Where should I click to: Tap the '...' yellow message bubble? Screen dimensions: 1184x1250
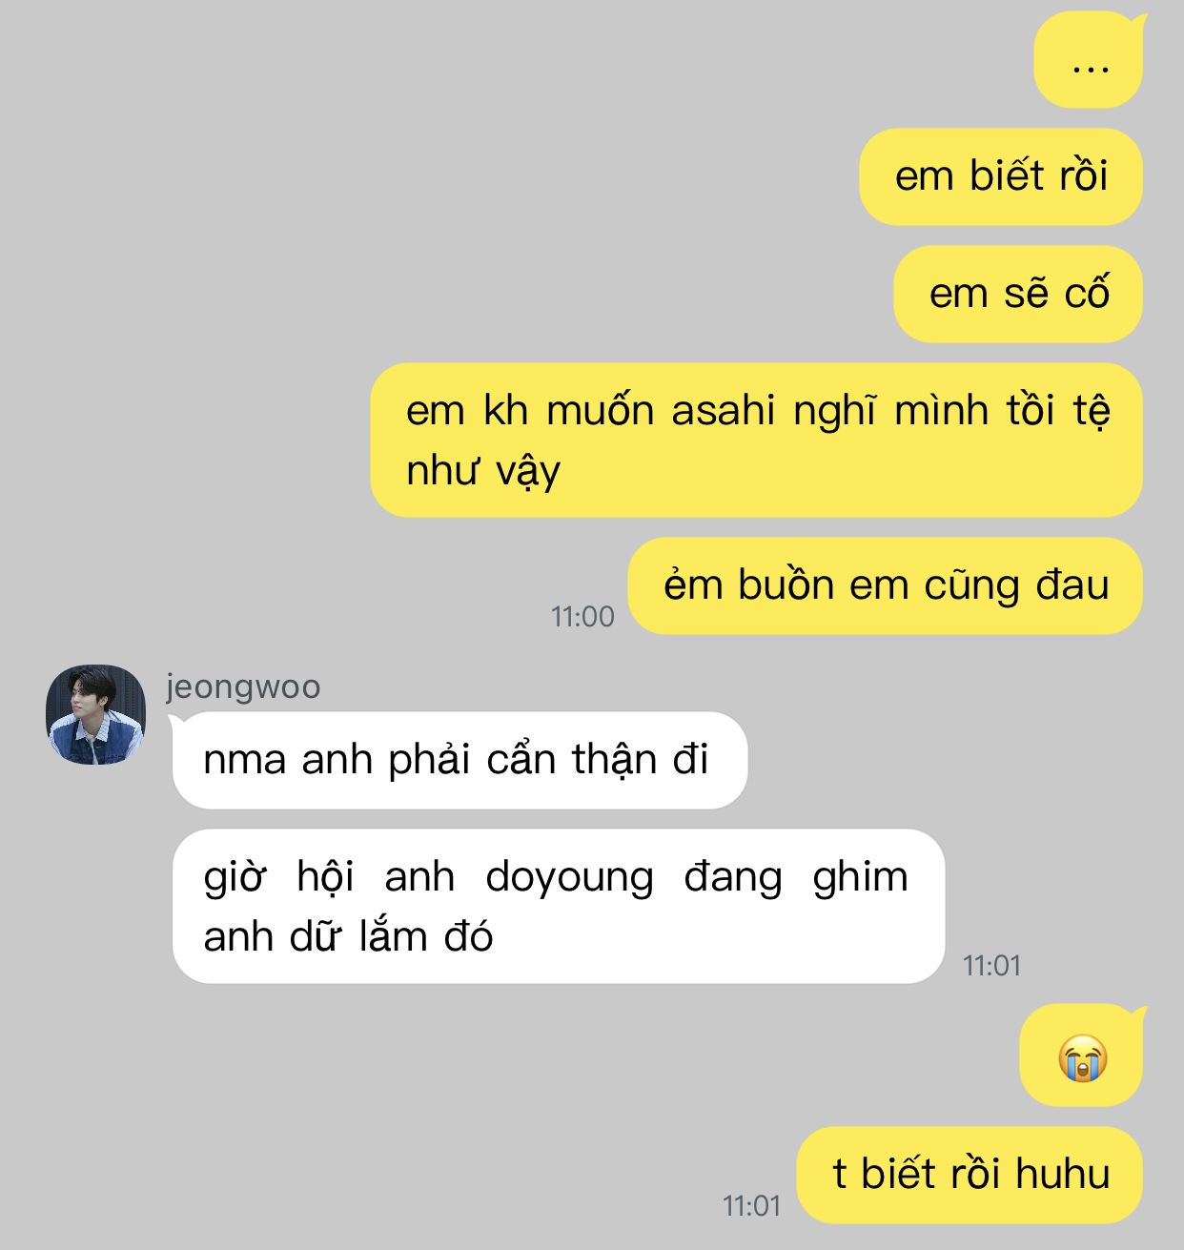[1089, 59]
